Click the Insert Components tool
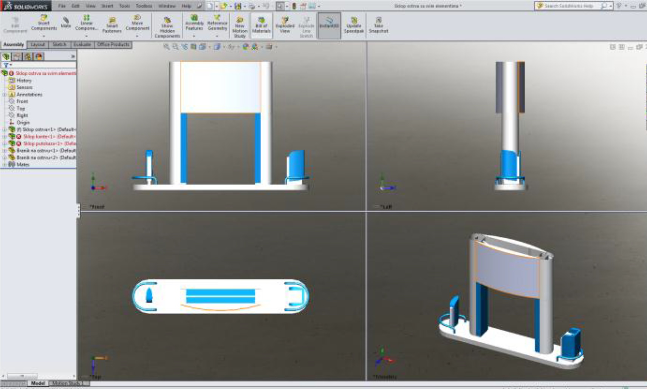 44,23
